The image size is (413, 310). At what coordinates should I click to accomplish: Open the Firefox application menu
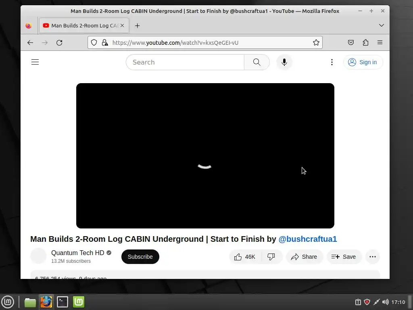tap(380, 42)
